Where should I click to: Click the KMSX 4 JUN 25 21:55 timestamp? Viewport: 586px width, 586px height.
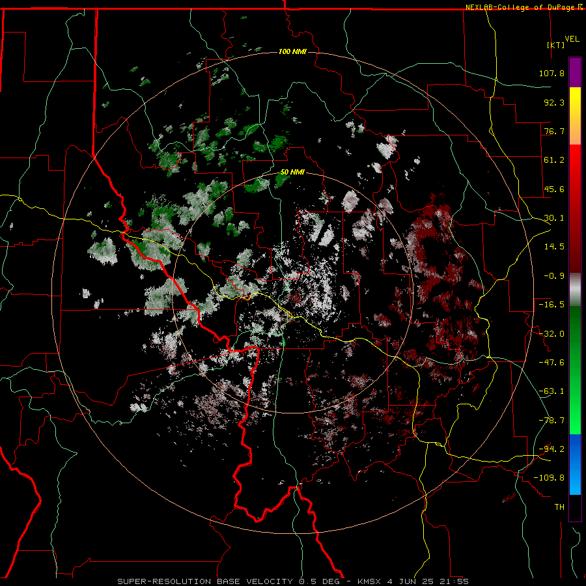pos(413,581)
